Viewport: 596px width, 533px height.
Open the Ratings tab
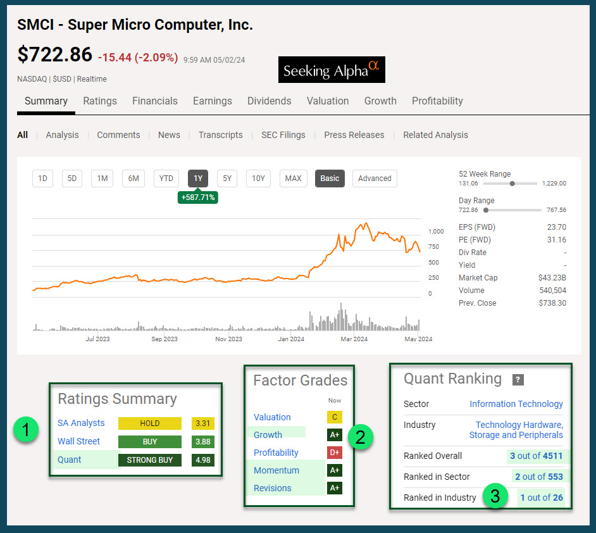click(100, 101)
